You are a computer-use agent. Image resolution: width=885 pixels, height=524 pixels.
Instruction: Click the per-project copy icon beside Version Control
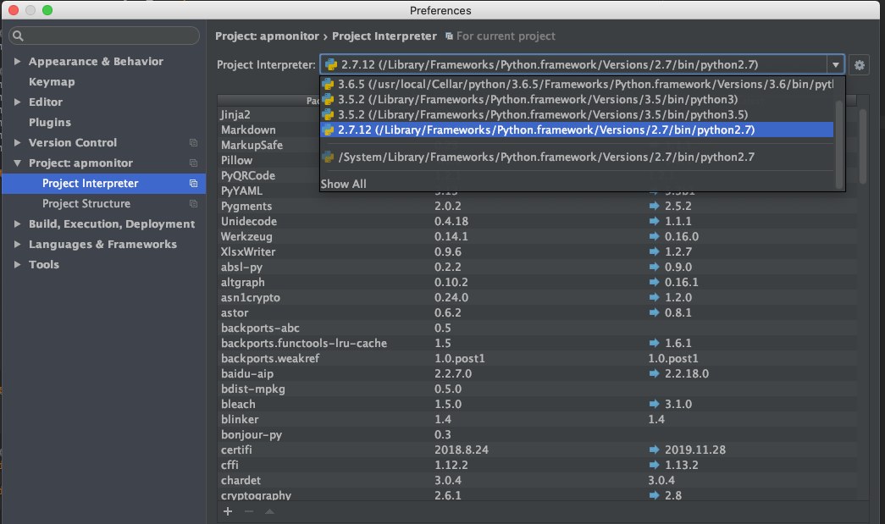(194, 143)
